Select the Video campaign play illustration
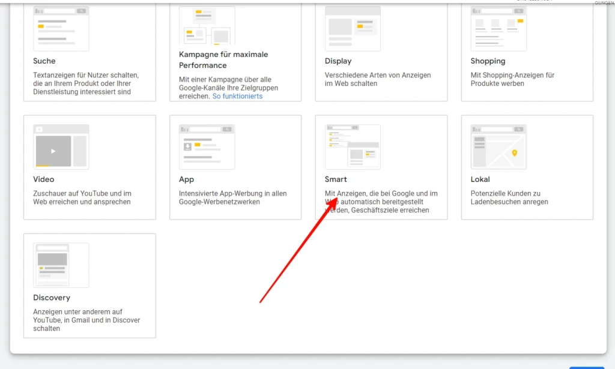The image size is (615, 369). pyautogui.click(x=61, y=147)
